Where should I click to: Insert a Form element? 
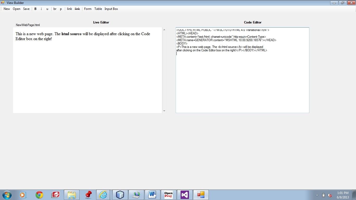coord(88,9)
